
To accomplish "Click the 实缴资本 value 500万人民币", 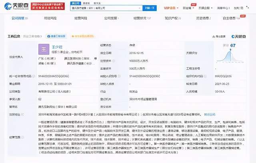I will [137, 68].
